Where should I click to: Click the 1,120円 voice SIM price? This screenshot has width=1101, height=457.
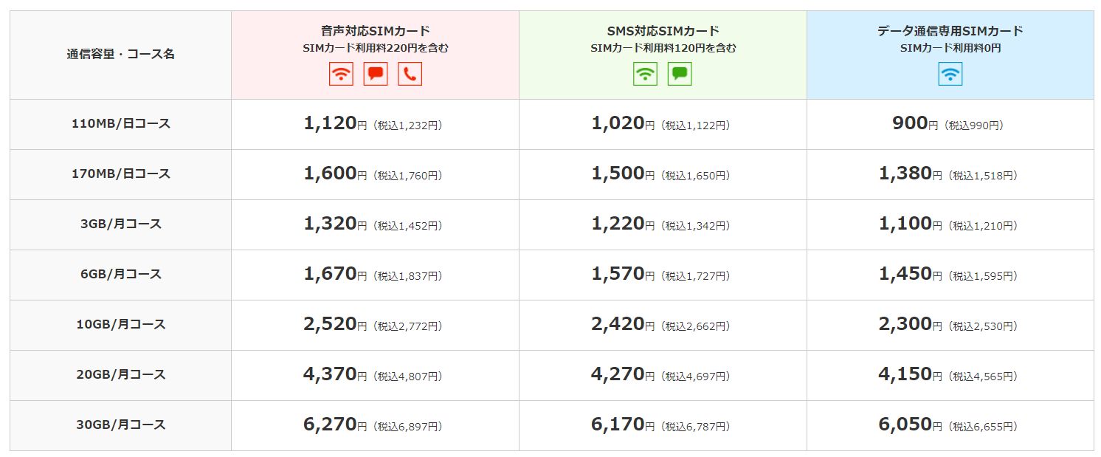pyautogui.click(x=335, y=124)
